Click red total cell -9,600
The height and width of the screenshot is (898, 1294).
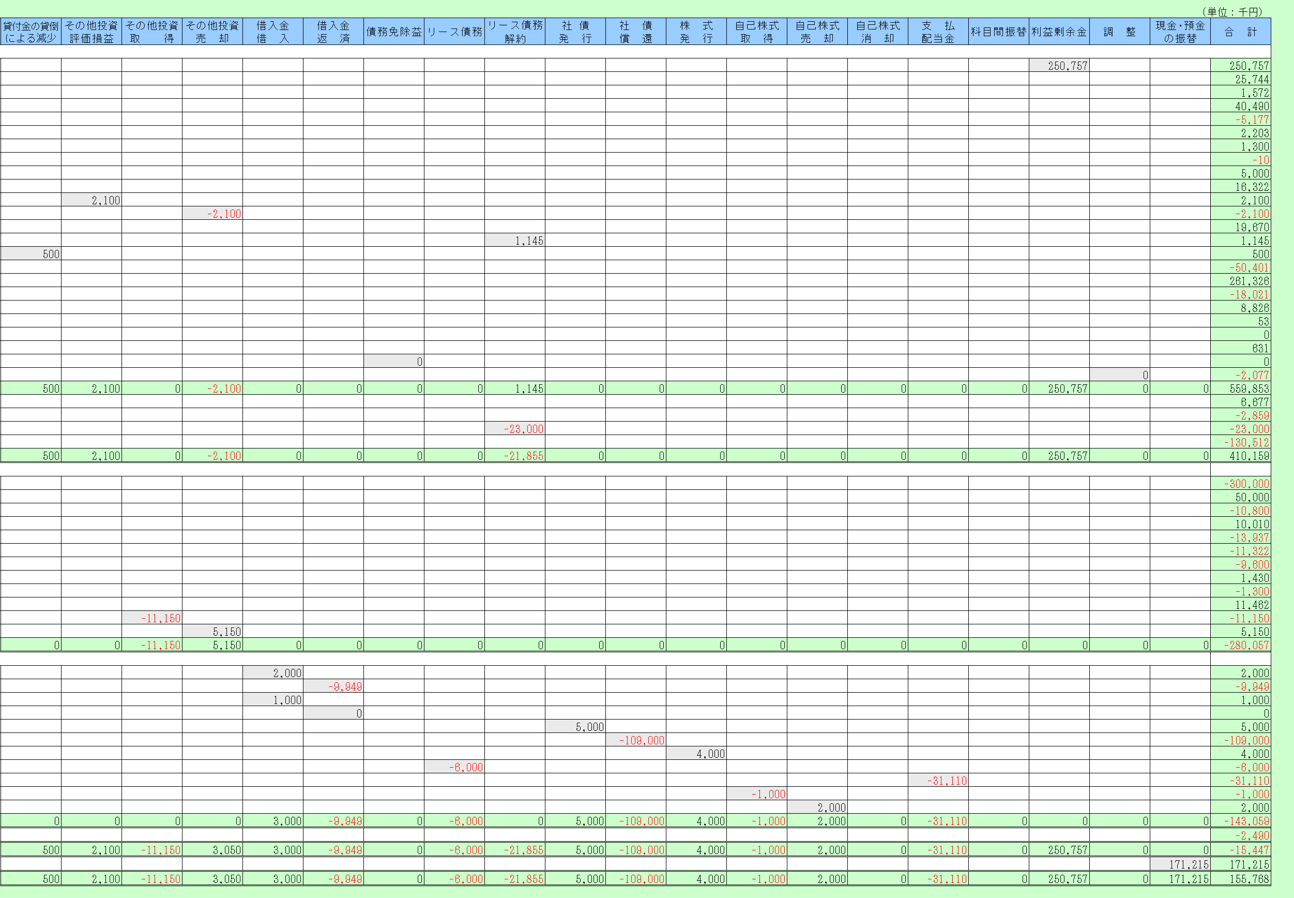click(x=1241, y=565)
